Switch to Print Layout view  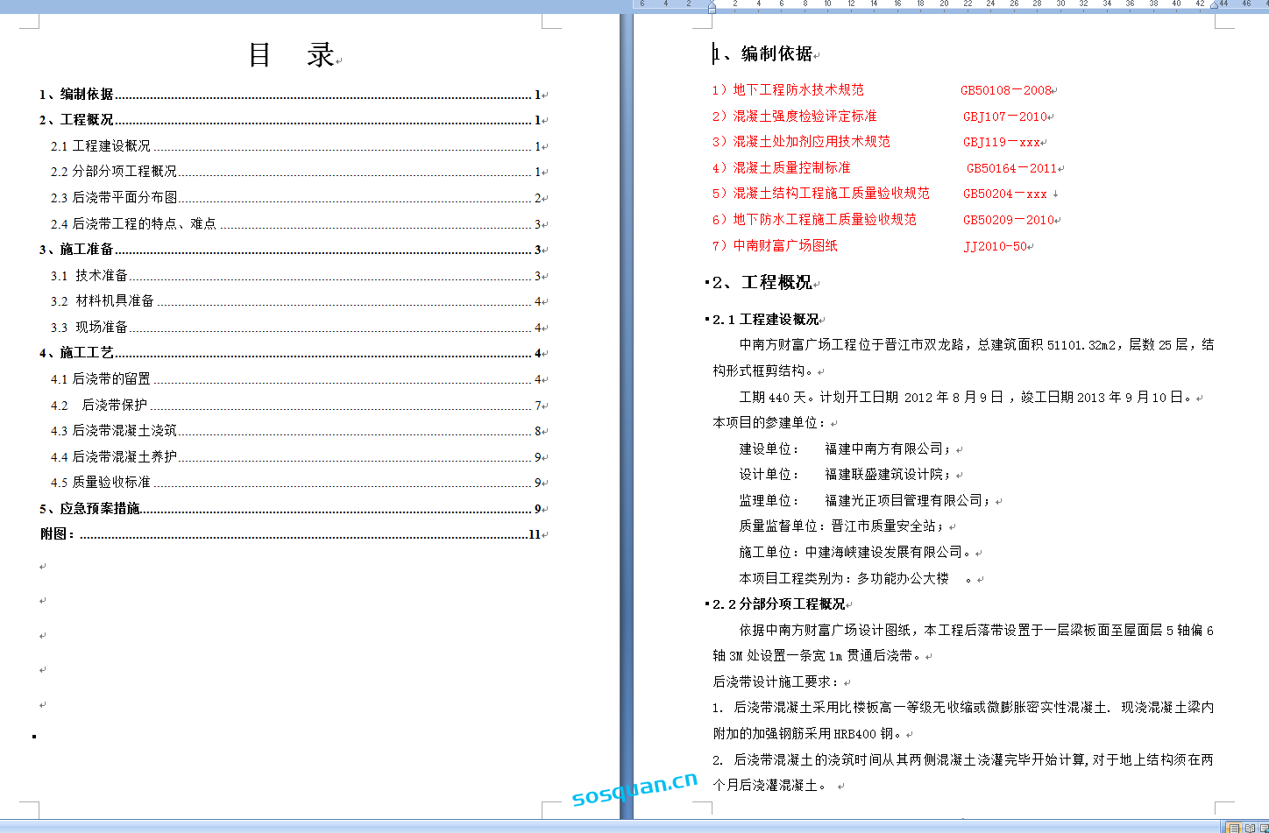click(x=1234, y=828)
